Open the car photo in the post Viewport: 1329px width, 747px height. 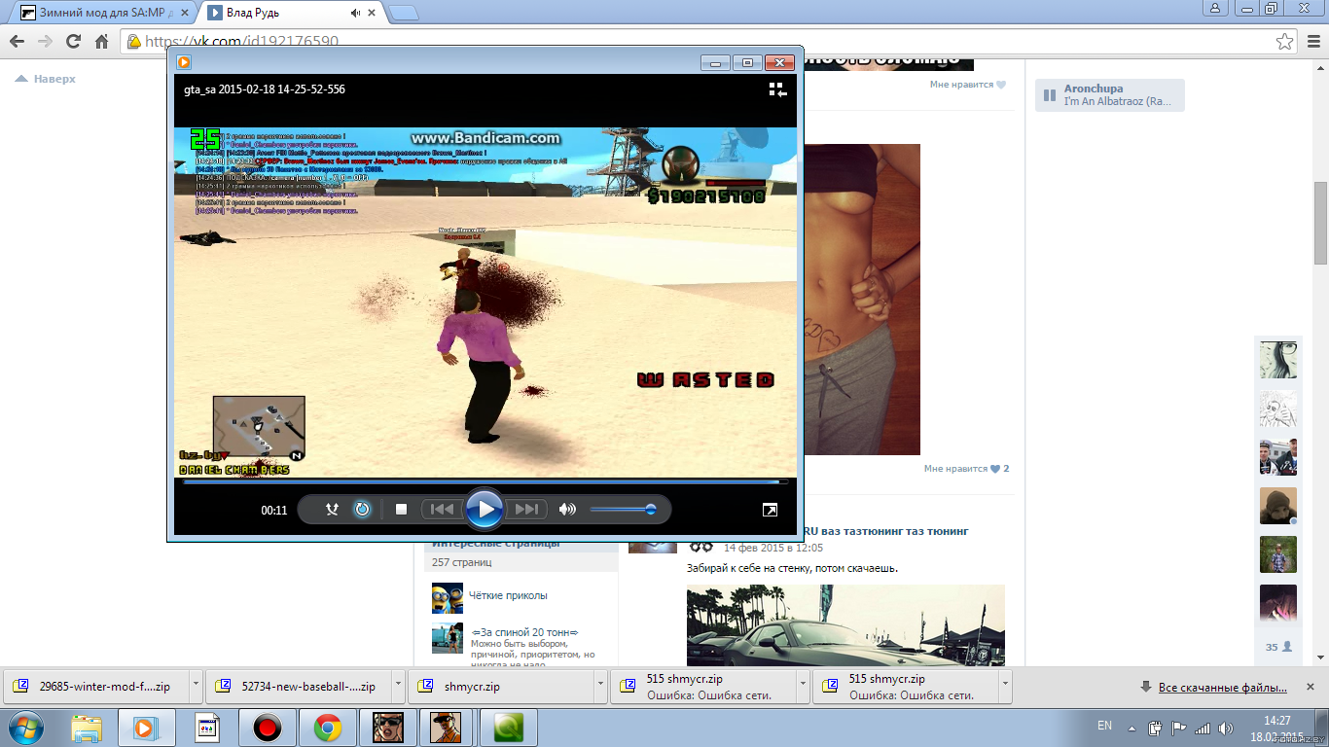pyautogui.click(x=845, y=625)
